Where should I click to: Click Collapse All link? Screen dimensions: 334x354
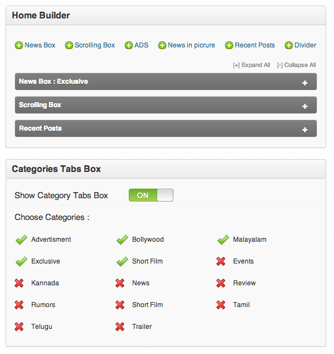[x=296, y=65]
